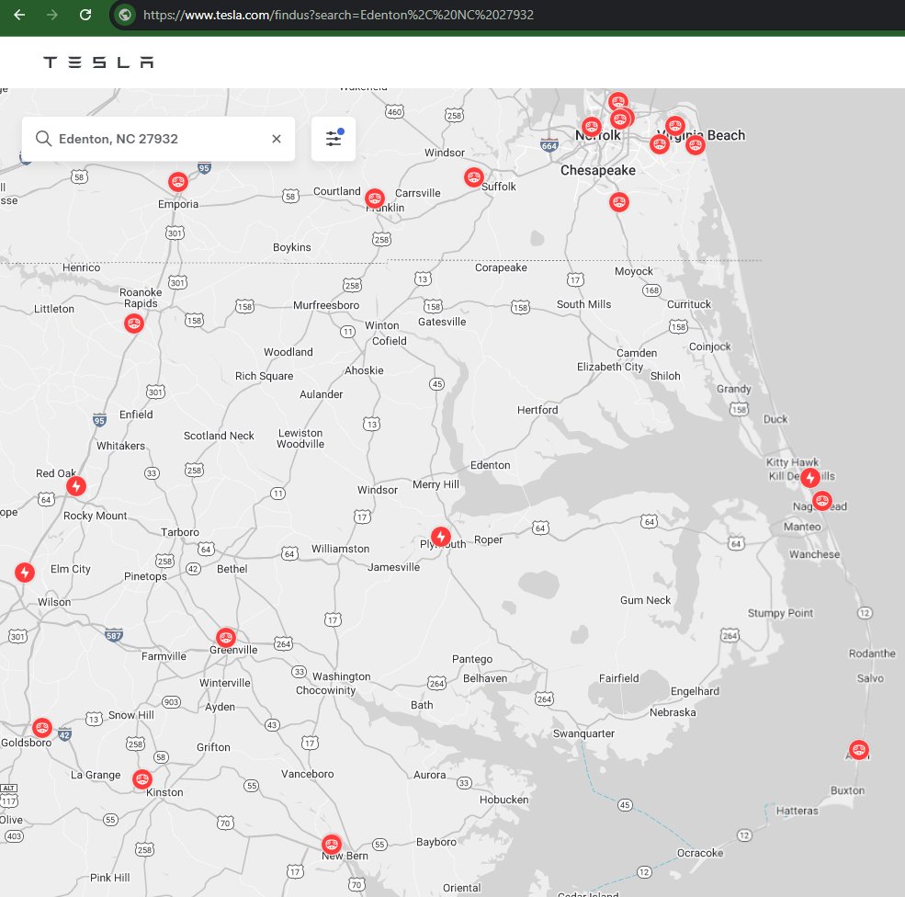Open the New Bern location pin
This screenshot has height=897, width=905.
pyautogui.click(x=331, y=843)
